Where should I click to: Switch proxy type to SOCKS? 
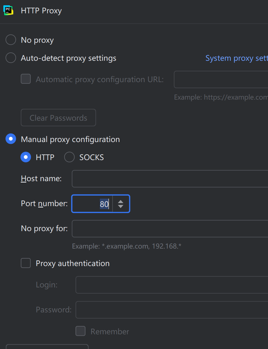[69, 157]
